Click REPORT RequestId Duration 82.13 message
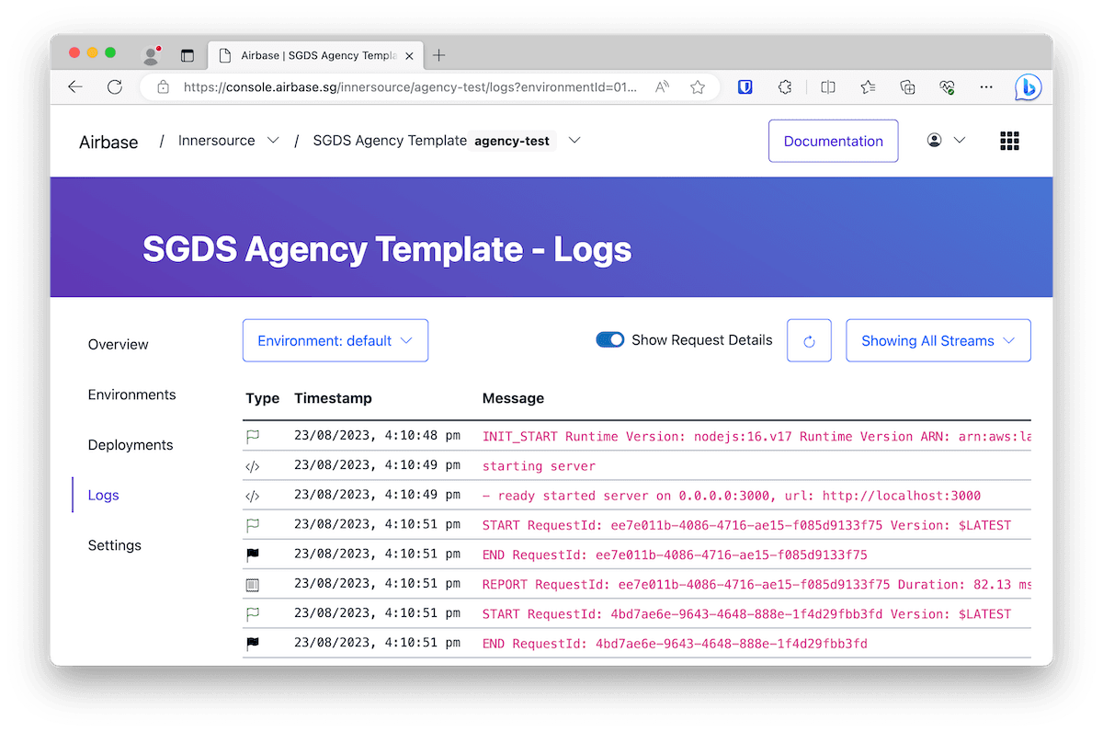The width and height of the screenshot is (1103, 732). pyautogui.click(x=756, y=584)
